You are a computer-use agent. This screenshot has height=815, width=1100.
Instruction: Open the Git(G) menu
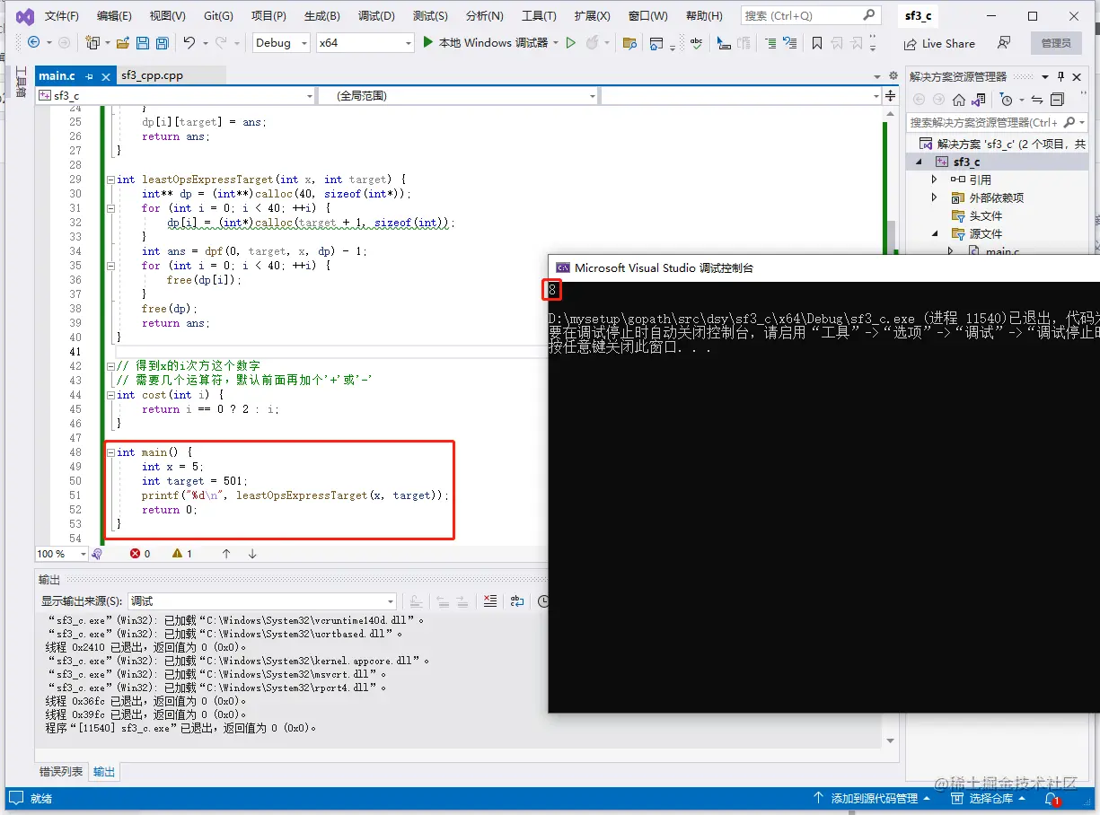[218, 16]
